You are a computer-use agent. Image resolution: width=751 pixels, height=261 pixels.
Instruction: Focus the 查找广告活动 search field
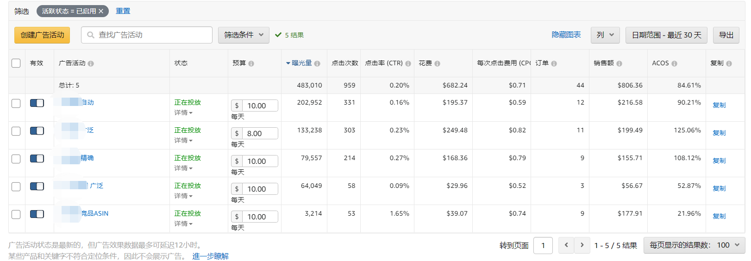click(147, 35)
